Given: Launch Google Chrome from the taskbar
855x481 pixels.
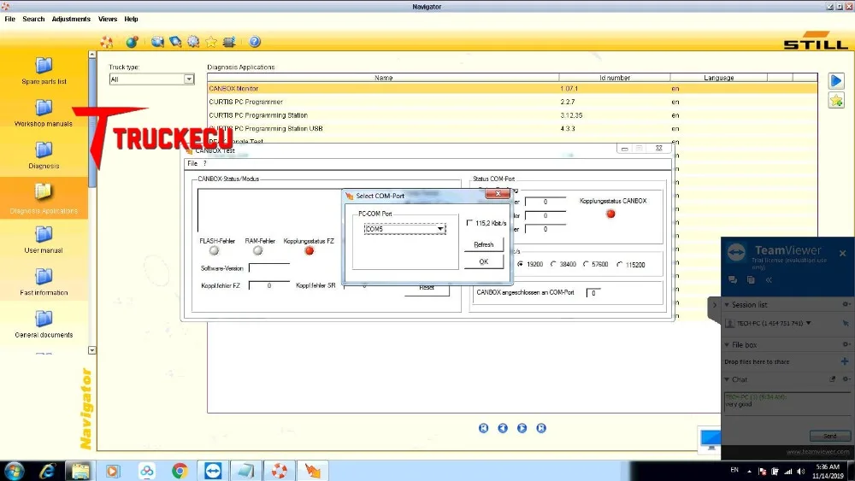Looking at the screenshot, I should tap(180, 471).
